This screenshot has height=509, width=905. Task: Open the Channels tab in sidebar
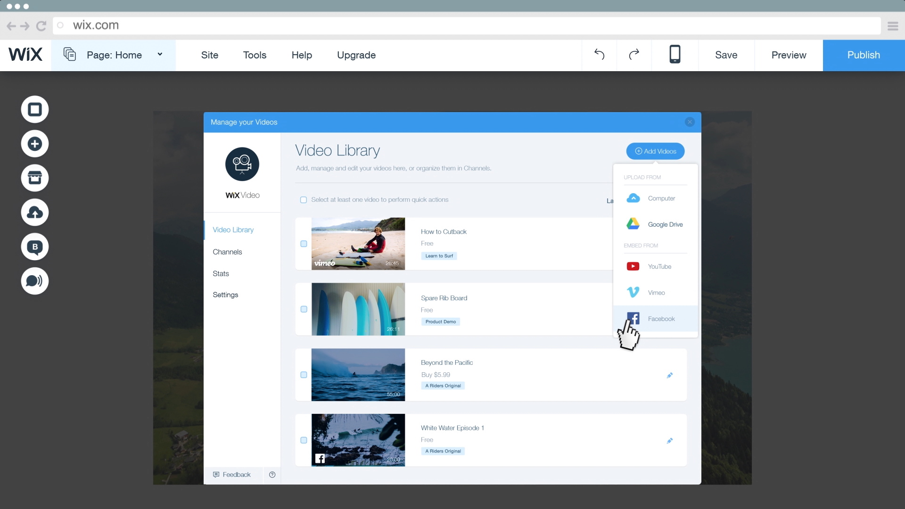(x=227, y=252)
